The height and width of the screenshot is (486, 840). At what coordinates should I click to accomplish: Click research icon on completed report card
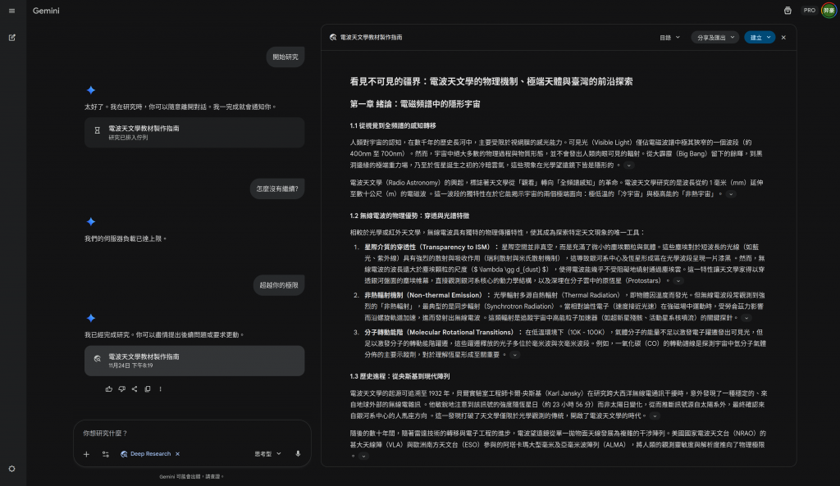point(97,359)
